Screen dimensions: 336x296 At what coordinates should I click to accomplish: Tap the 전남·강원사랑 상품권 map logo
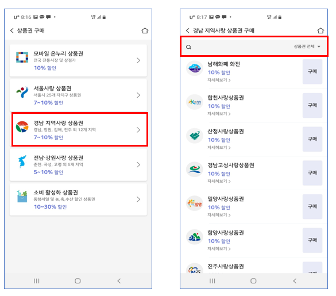[22, 162]
